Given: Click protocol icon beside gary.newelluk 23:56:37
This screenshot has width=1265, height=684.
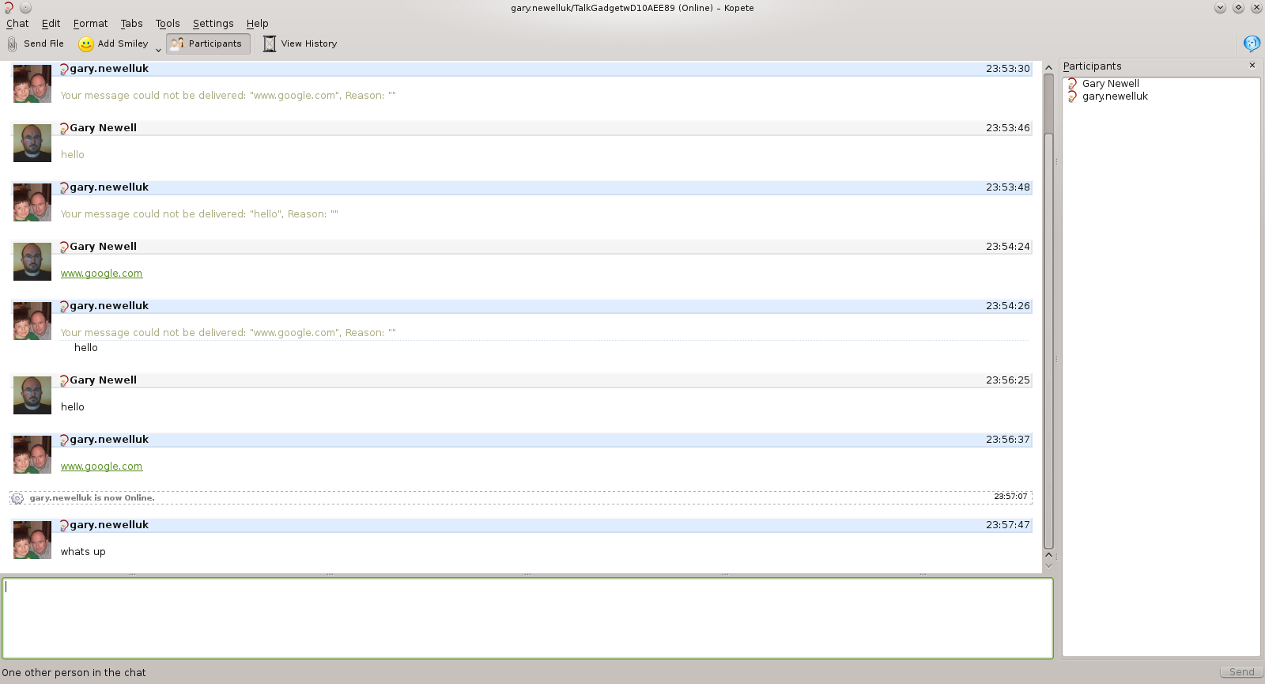Looking at the screenshot, I should pyautogui.click(x=64, y=440).
